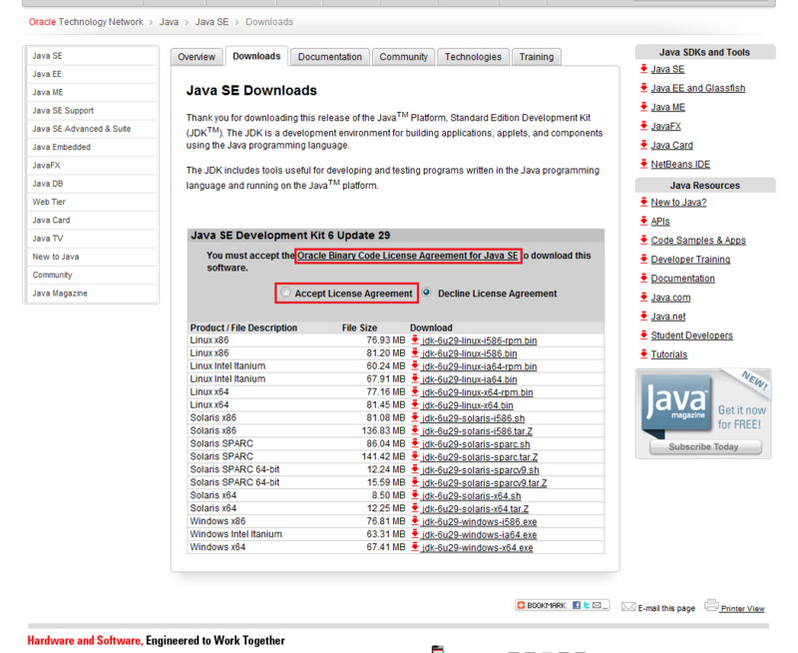Select Web Tier in left navigation

point(92,202)
